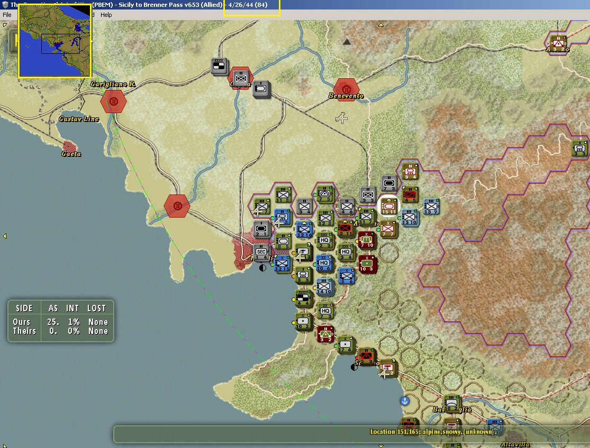Image resolution: width=590 pixels, height=448 pixels.
Task: Click the 'Ours' row in air table
Action: coord(60,322)
